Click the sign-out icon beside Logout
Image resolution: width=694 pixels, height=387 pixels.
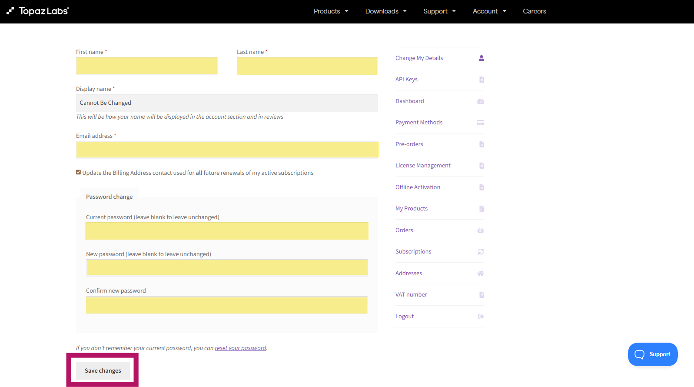481,317
